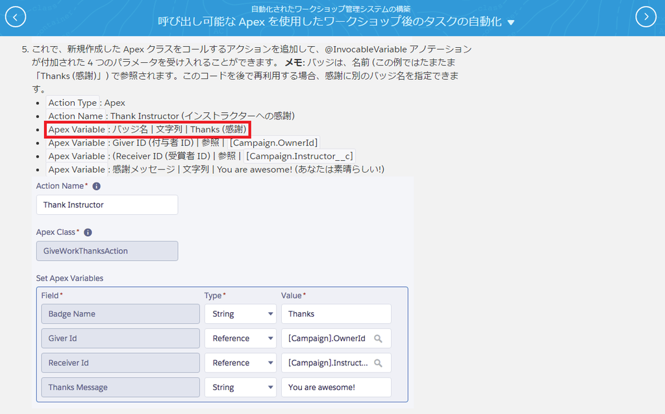665x414 pixels.
Task: Click the Set Apex Variables label
Action: 69,278
